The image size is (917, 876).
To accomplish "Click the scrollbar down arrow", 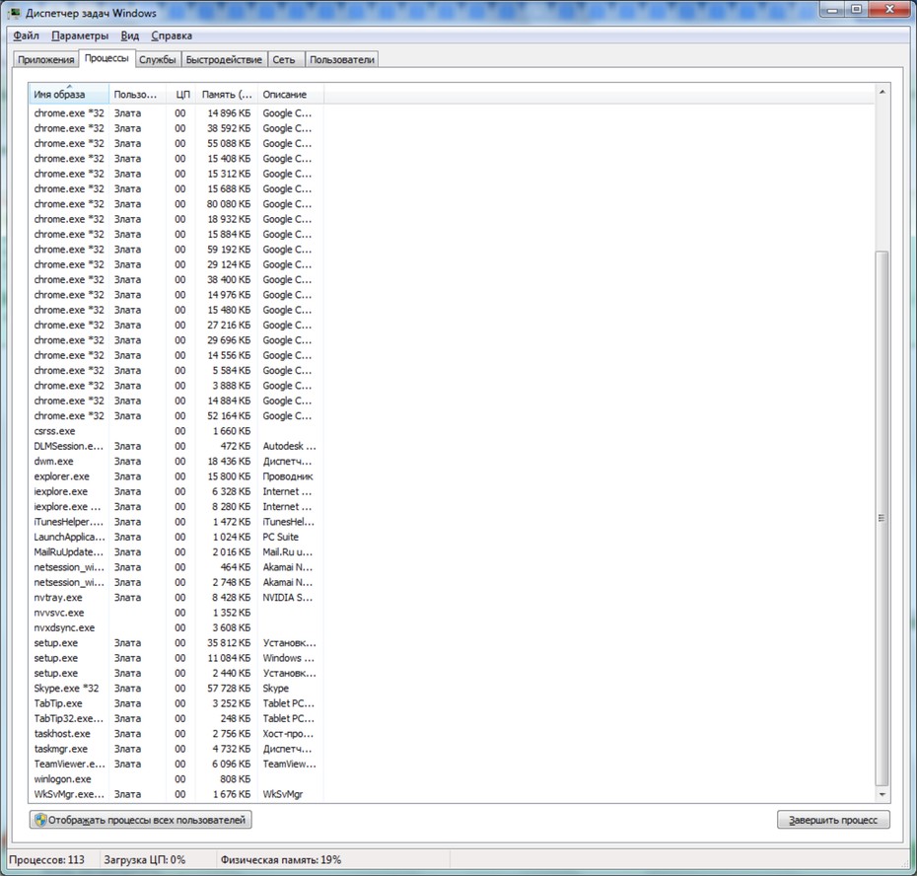I will pos(882,795).
